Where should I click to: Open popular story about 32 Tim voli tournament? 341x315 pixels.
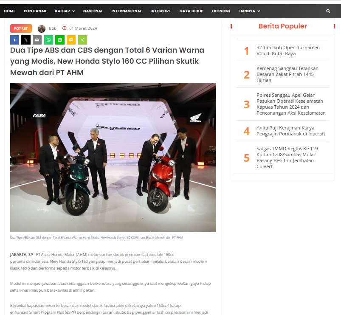[288, 51]
